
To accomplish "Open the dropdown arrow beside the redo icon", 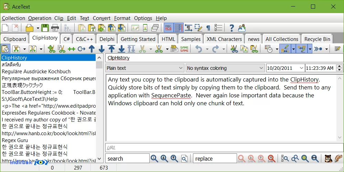I will pyautogui.click(x=224, y=49).
